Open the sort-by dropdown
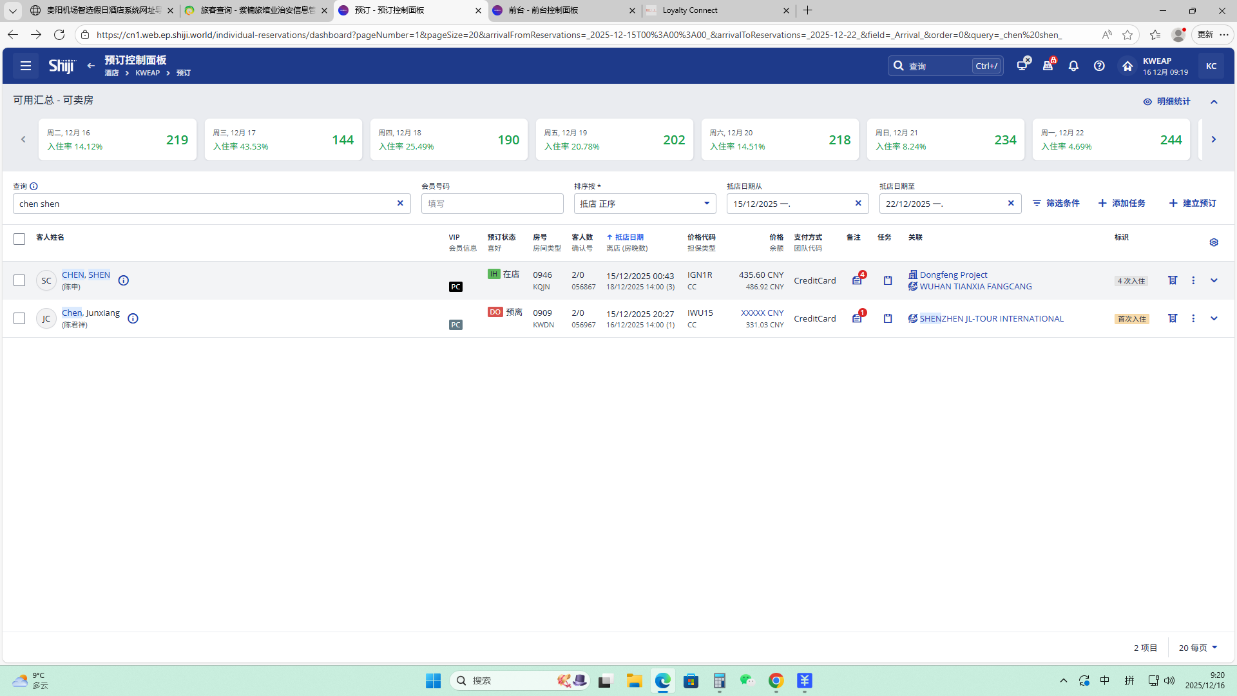This screenshot has width=1237, height=696. (x=644, y=204)
